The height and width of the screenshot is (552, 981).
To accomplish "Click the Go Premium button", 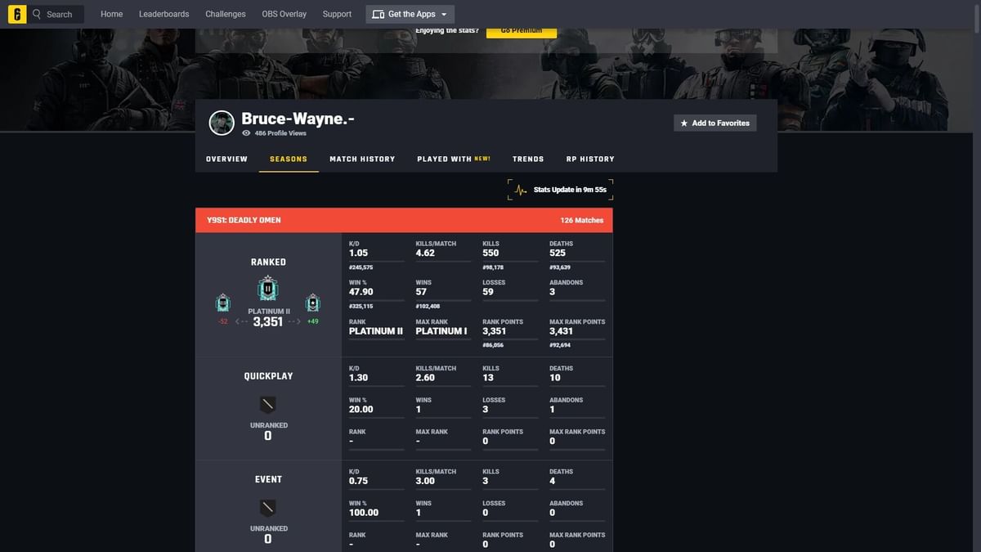I will tap(521, 29).
